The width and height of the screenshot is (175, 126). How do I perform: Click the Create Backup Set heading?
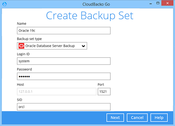[x=90, y=16]
